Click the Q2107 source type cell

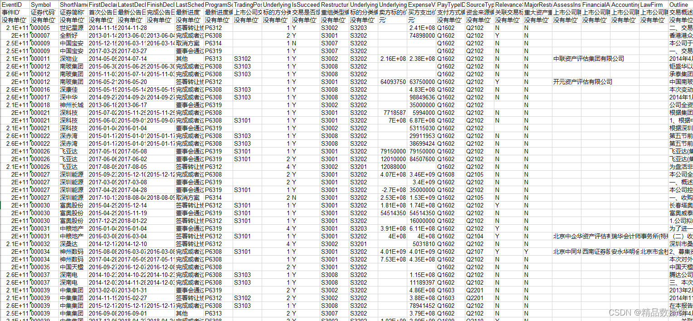(479, 252)
